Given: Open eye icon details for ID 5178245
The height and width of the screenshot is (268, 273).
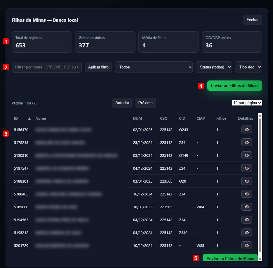Looking at the screenshot, I should coord(246,142).
